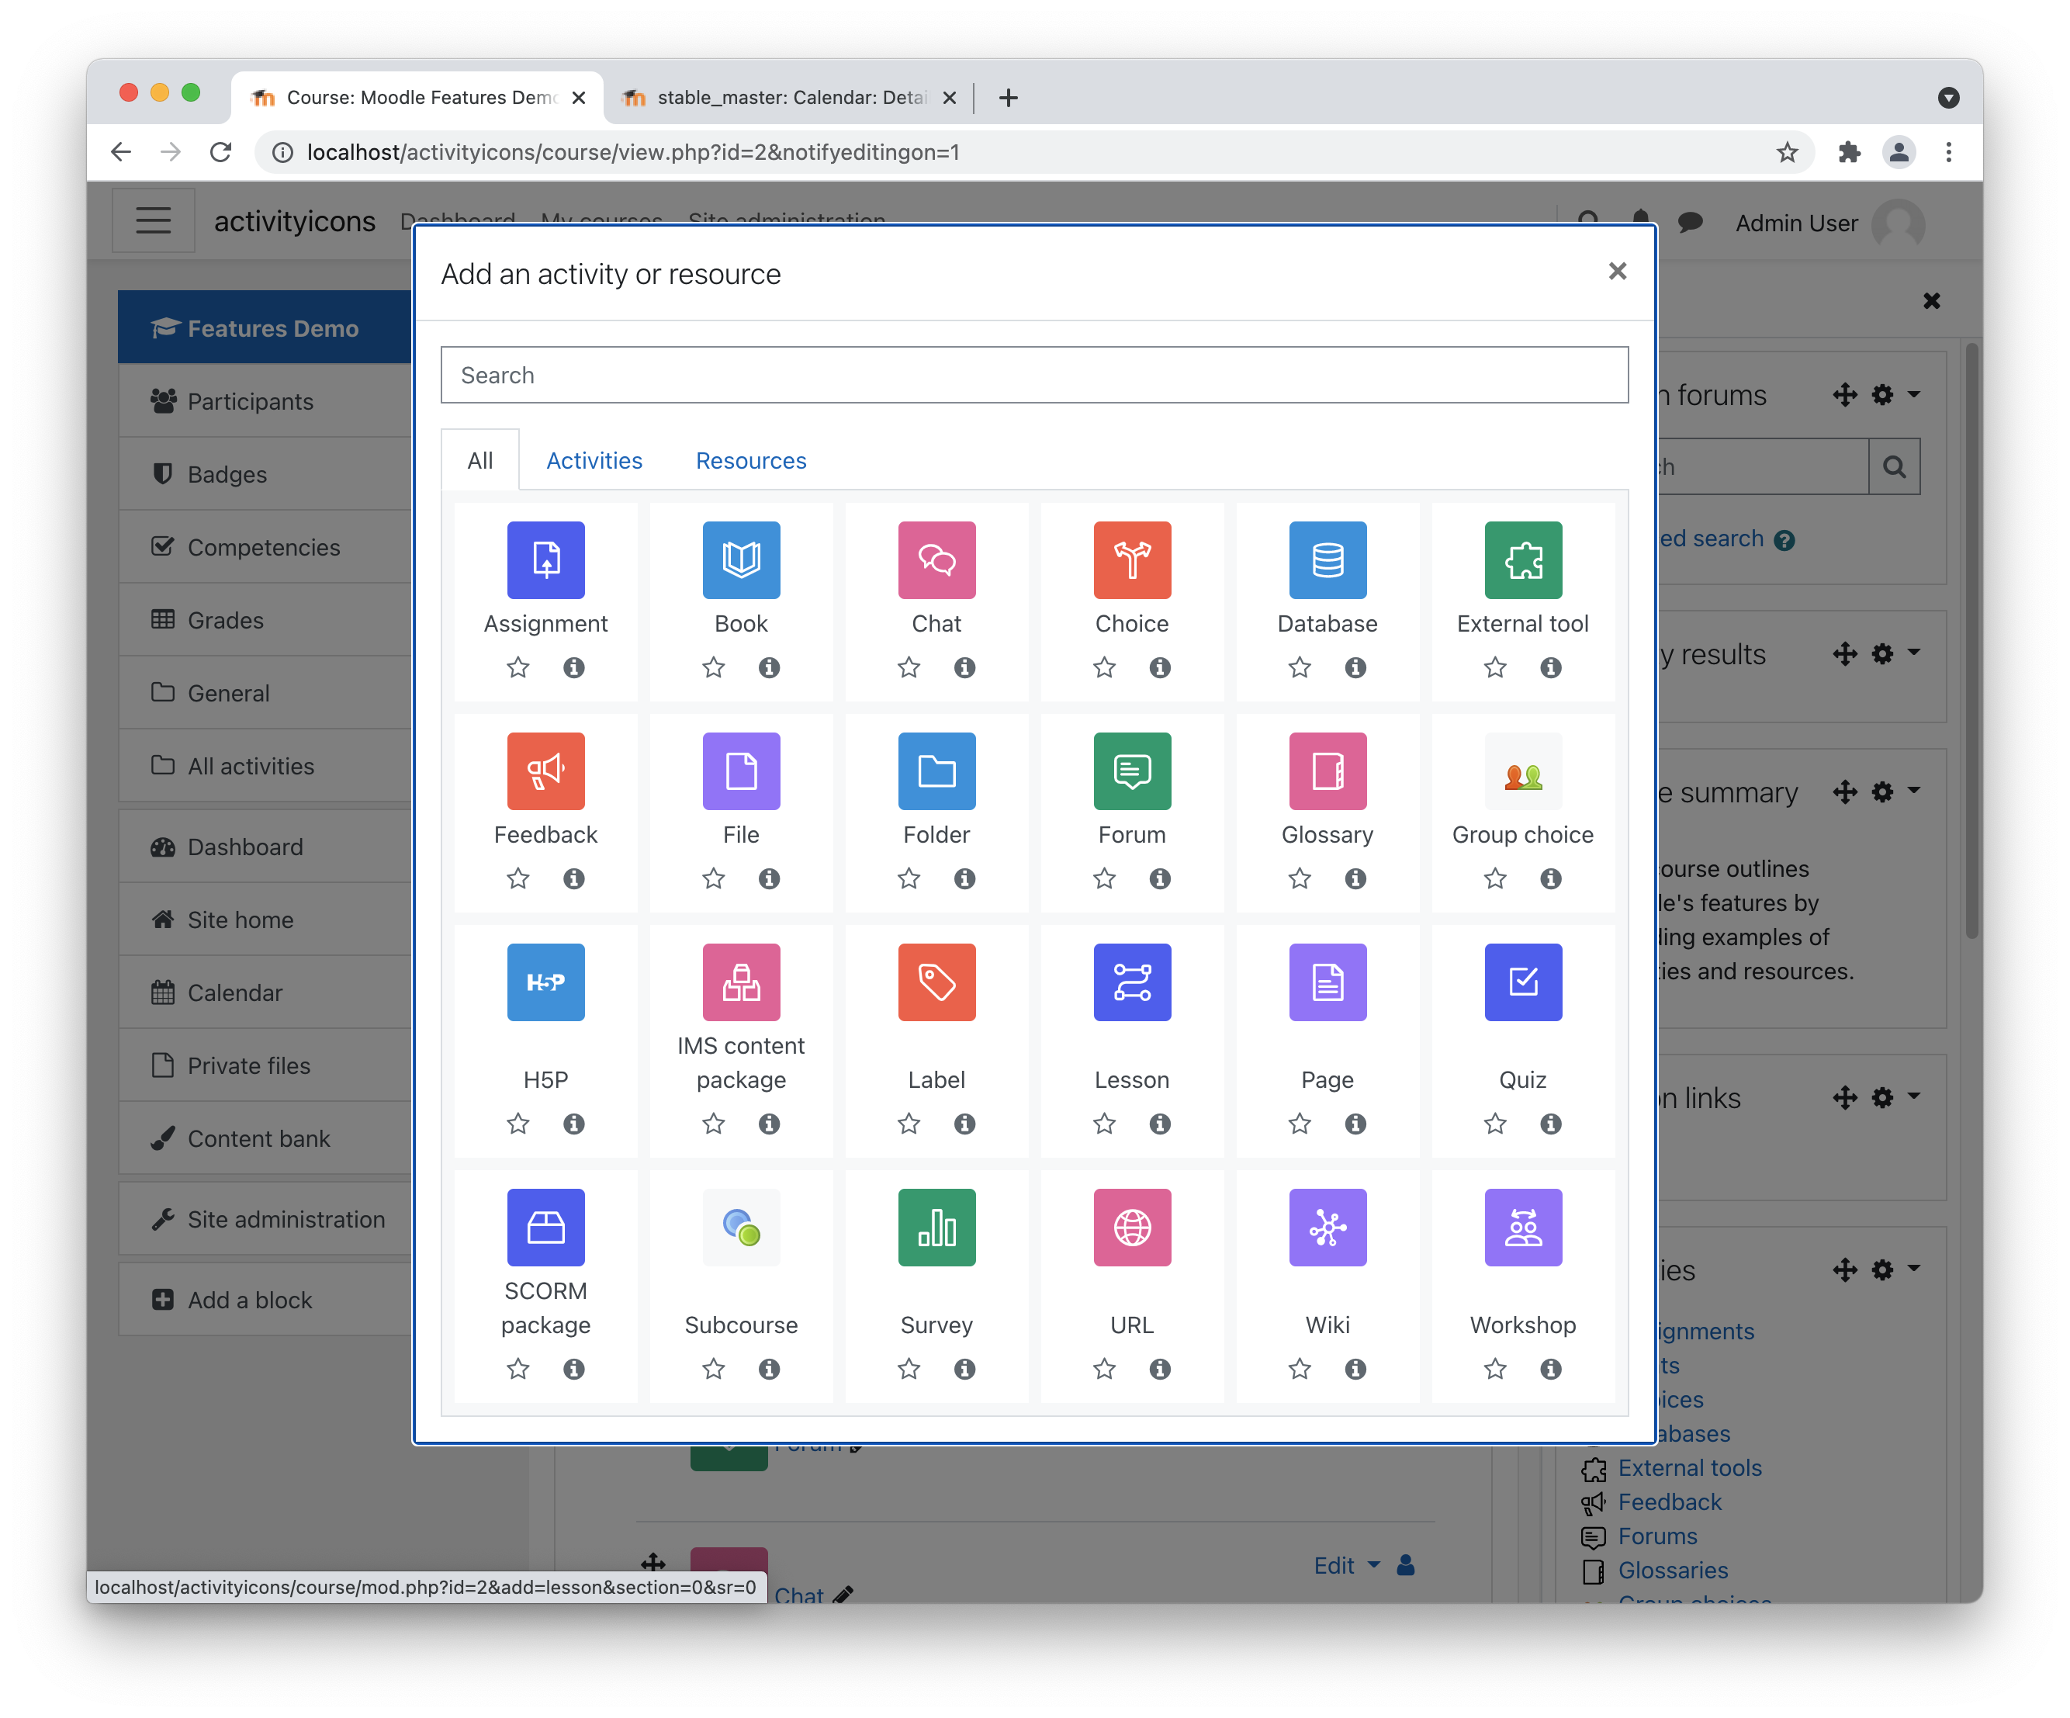Mark URL resource as starred
The width and height of the screenshot is (2070, 1718).
pos(1104,1369)
